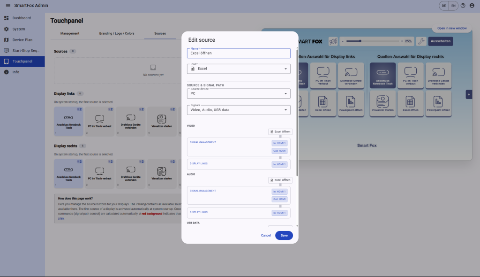Select Visualizer starten for Display rechts preview
Viewport: 480px width, 277px height.
coord(382,103)
